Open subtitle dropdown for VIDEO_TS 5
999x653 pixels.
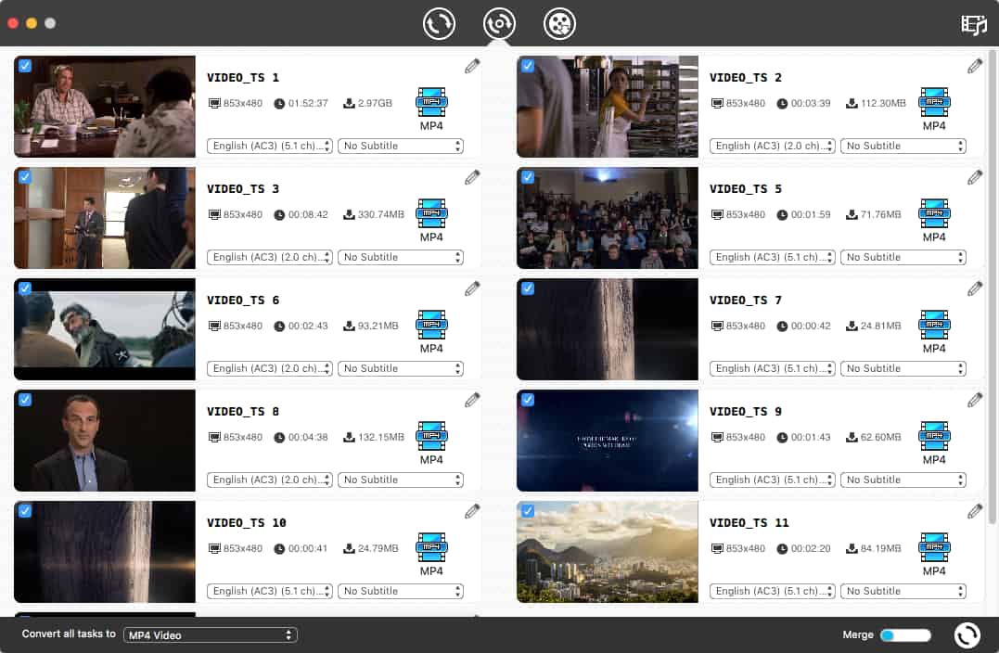pos(903,257)
